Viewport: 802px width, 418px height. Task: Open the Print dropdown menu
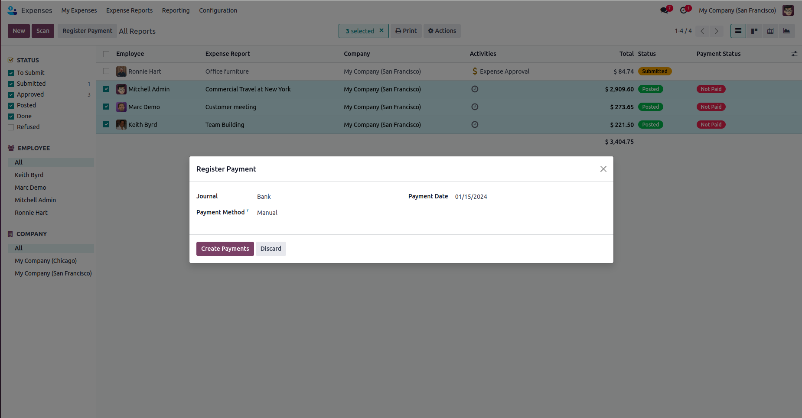[x=406, y=31]
